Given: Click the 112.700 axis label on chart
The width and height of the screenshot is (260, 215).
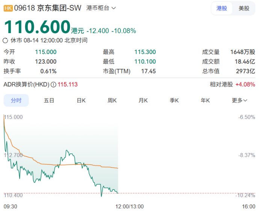Looking at the screenshot, I should tap(13, 155).
